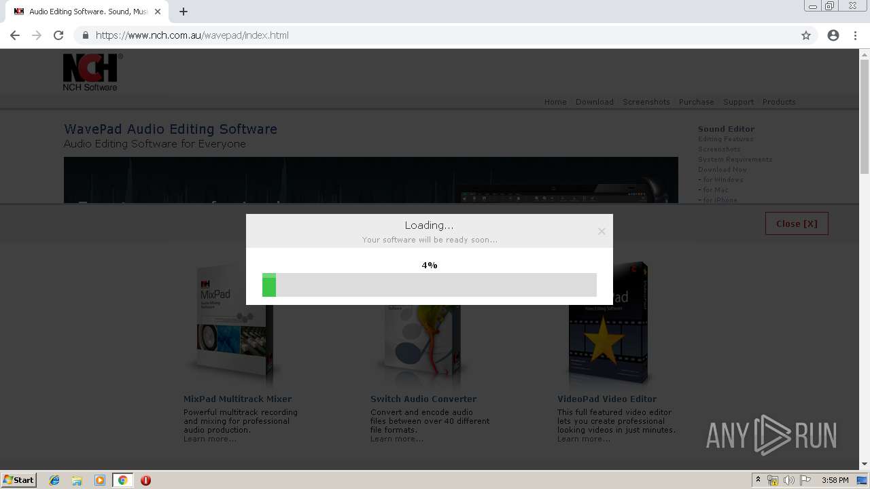Click the WavePad Audio Editing Software heading
870x489 pixels.
pyautogui.click(x=171, y=129)
